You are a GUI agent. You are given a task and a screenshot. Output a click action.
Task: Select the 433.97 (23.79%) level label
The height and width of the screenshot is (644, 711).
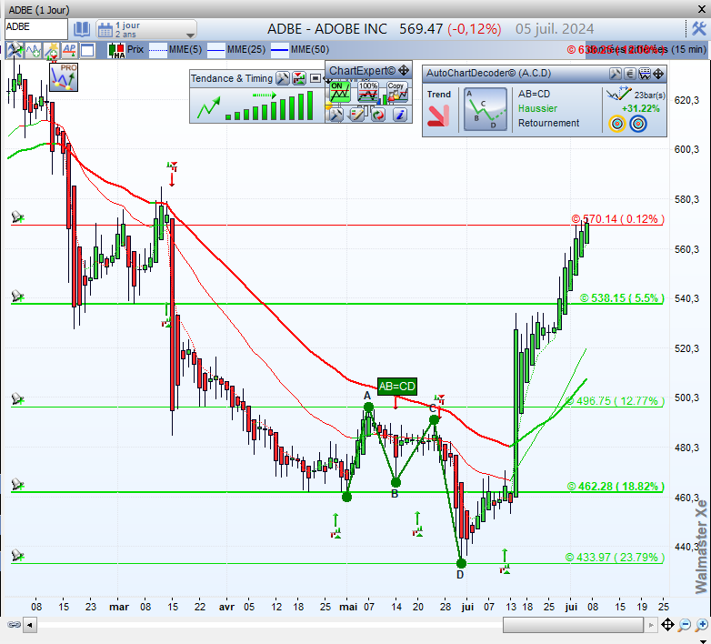615,557
